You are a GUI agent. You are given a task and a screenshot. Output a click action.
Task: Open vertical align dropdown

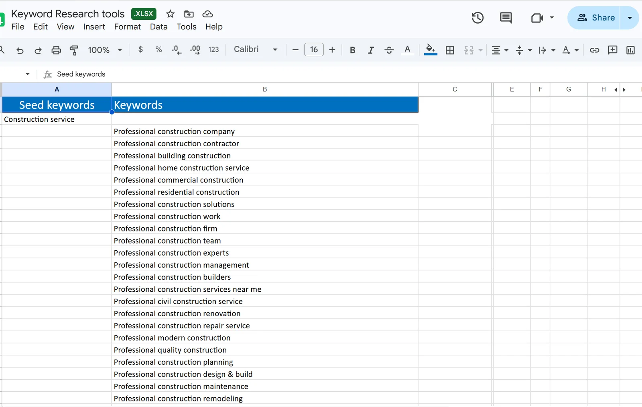point(523,50)
